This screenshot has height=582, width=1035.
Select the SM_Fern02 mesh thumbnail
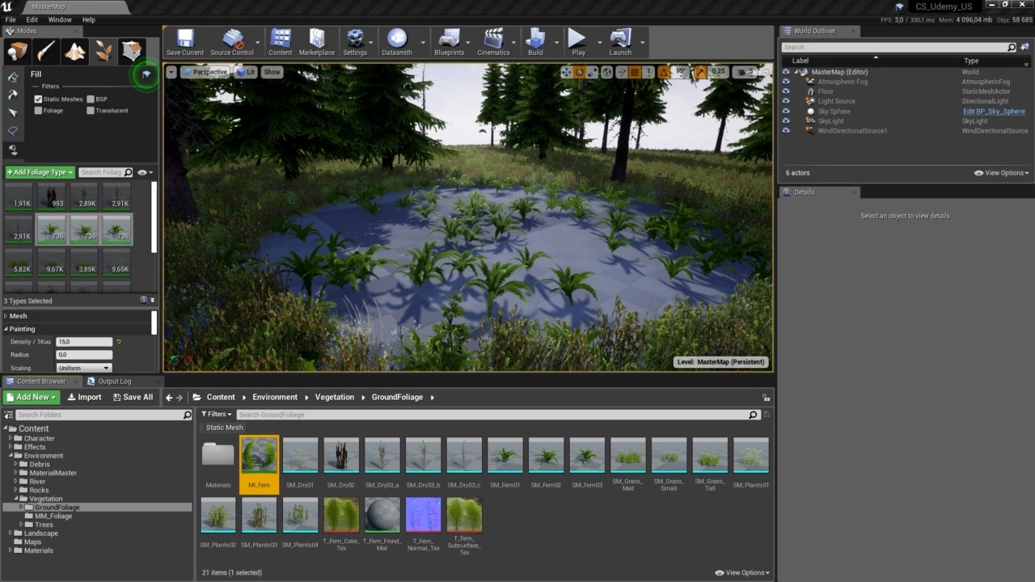[546, 457]
